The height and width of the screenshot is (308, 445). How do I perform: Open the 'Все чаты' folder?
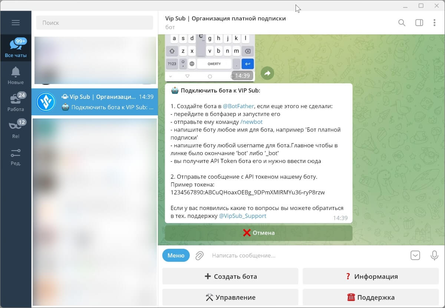tap(16, 48)
